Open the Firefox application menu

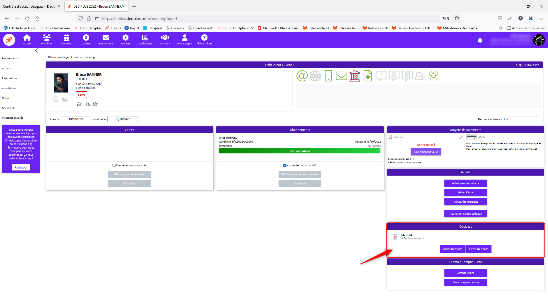(541, 18)
